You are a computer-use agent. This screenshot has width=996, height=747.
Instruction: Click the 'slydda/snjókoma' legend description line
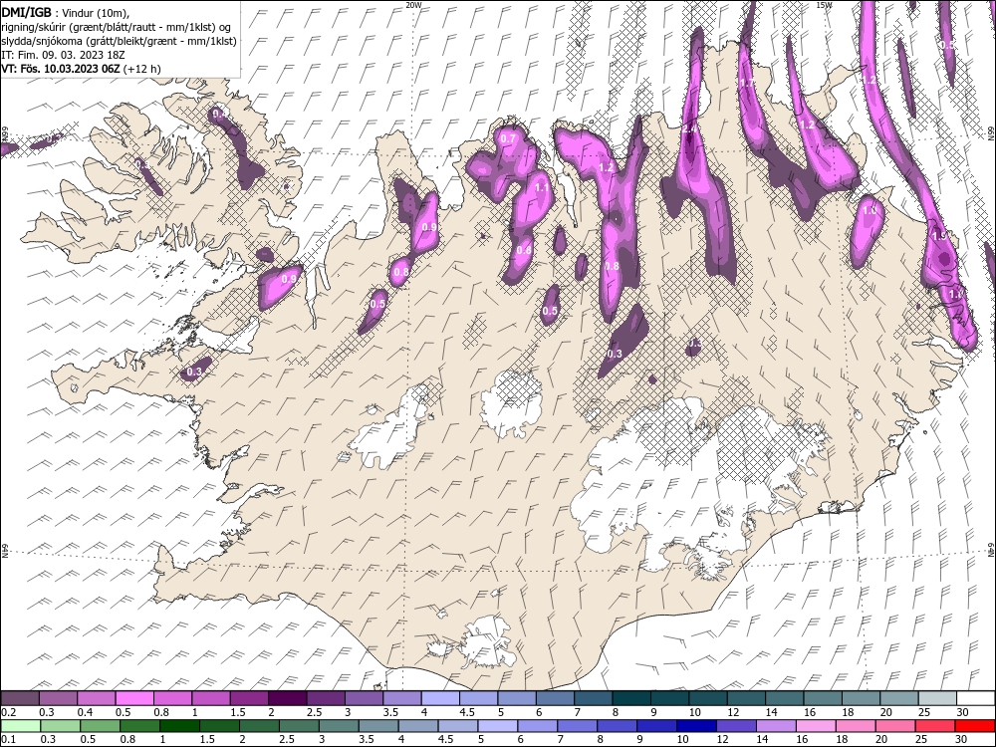120,41
